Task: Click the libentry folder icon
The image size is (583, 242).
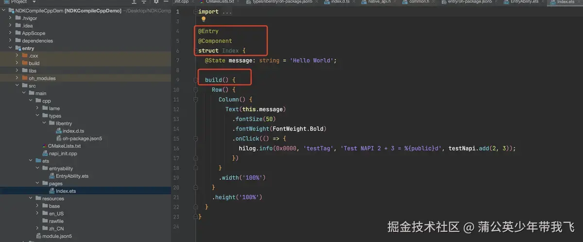Action: [x=51, y=123]
